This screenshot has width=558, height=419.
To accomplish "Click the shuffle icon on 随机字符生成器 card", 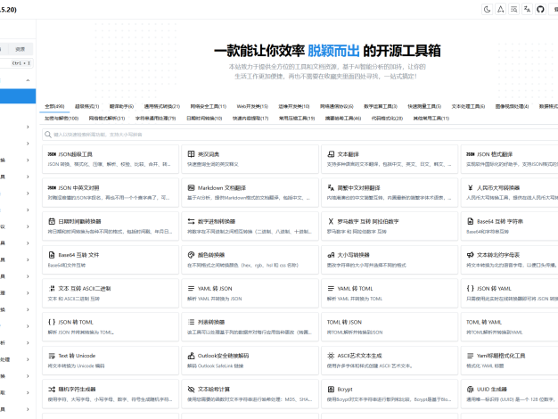I will click(x=52, y=389).
